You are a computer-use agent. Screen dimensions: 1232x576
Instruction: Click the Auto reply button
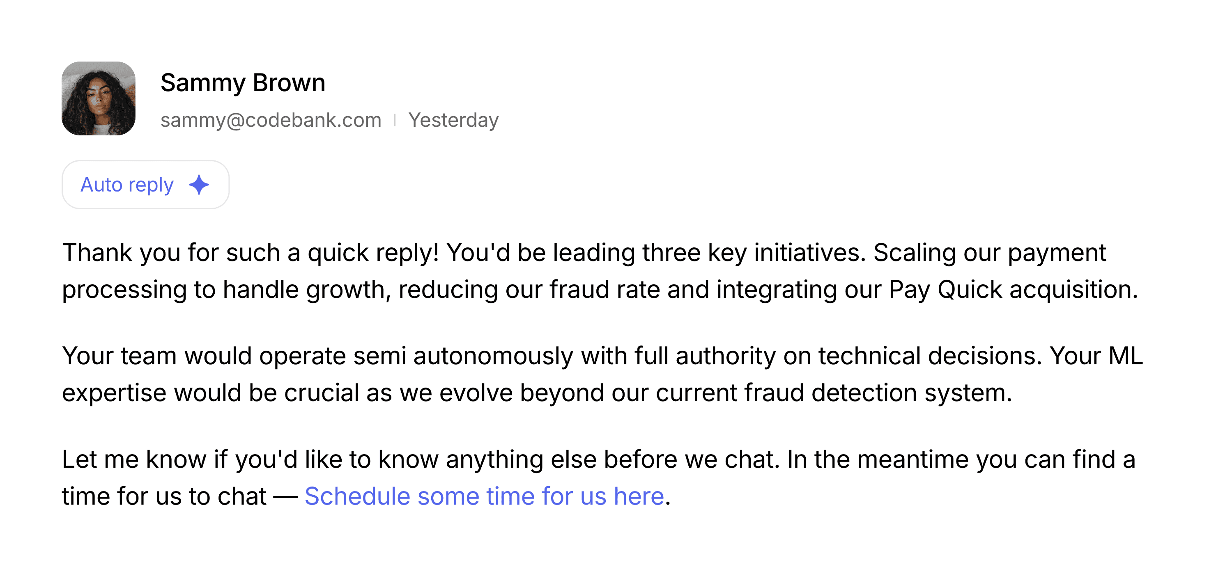pyautogui.click(x=145, y=185)
